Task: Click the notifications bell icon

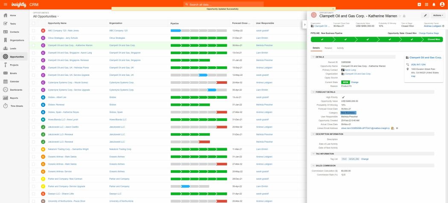Action: pos(433,4)
